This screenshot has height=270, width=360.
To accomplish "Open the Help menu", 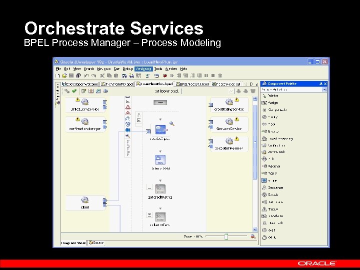I will point(183,68).
